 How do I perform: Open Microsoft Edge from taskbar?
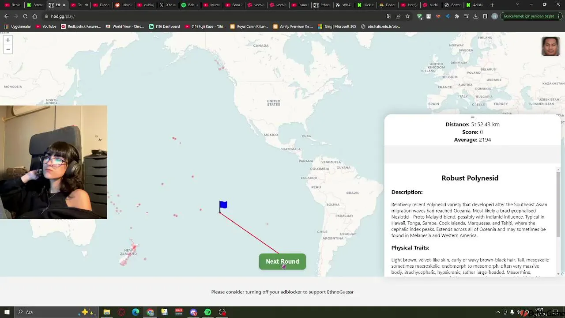[x=136, y=312]
